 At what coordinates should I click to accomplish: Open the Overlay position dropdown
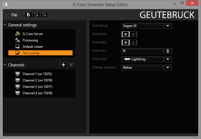[x=147, y=68]
